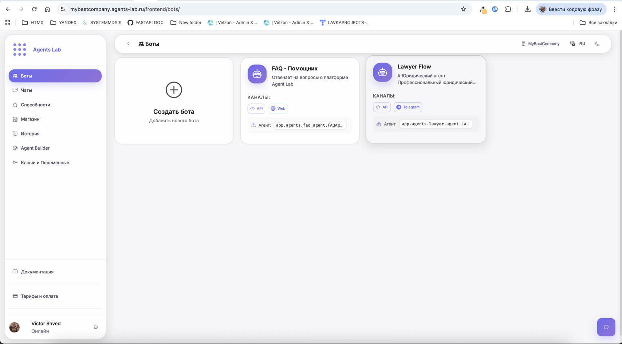Switch to the Боты tab in the sidebar
The width and height of the screenshot is (622, 344).
point(25,76)
